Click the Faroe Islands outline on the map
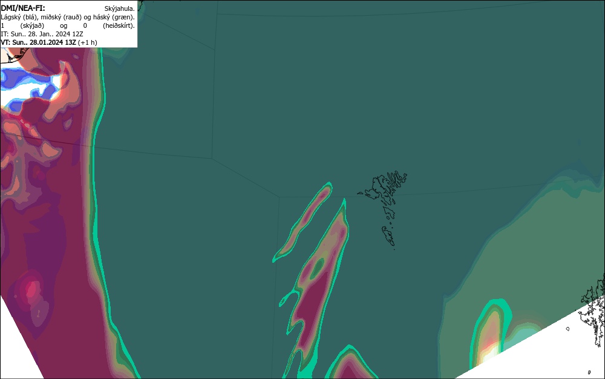The width and height of the screenshot is (605, 379). point(383,209)
